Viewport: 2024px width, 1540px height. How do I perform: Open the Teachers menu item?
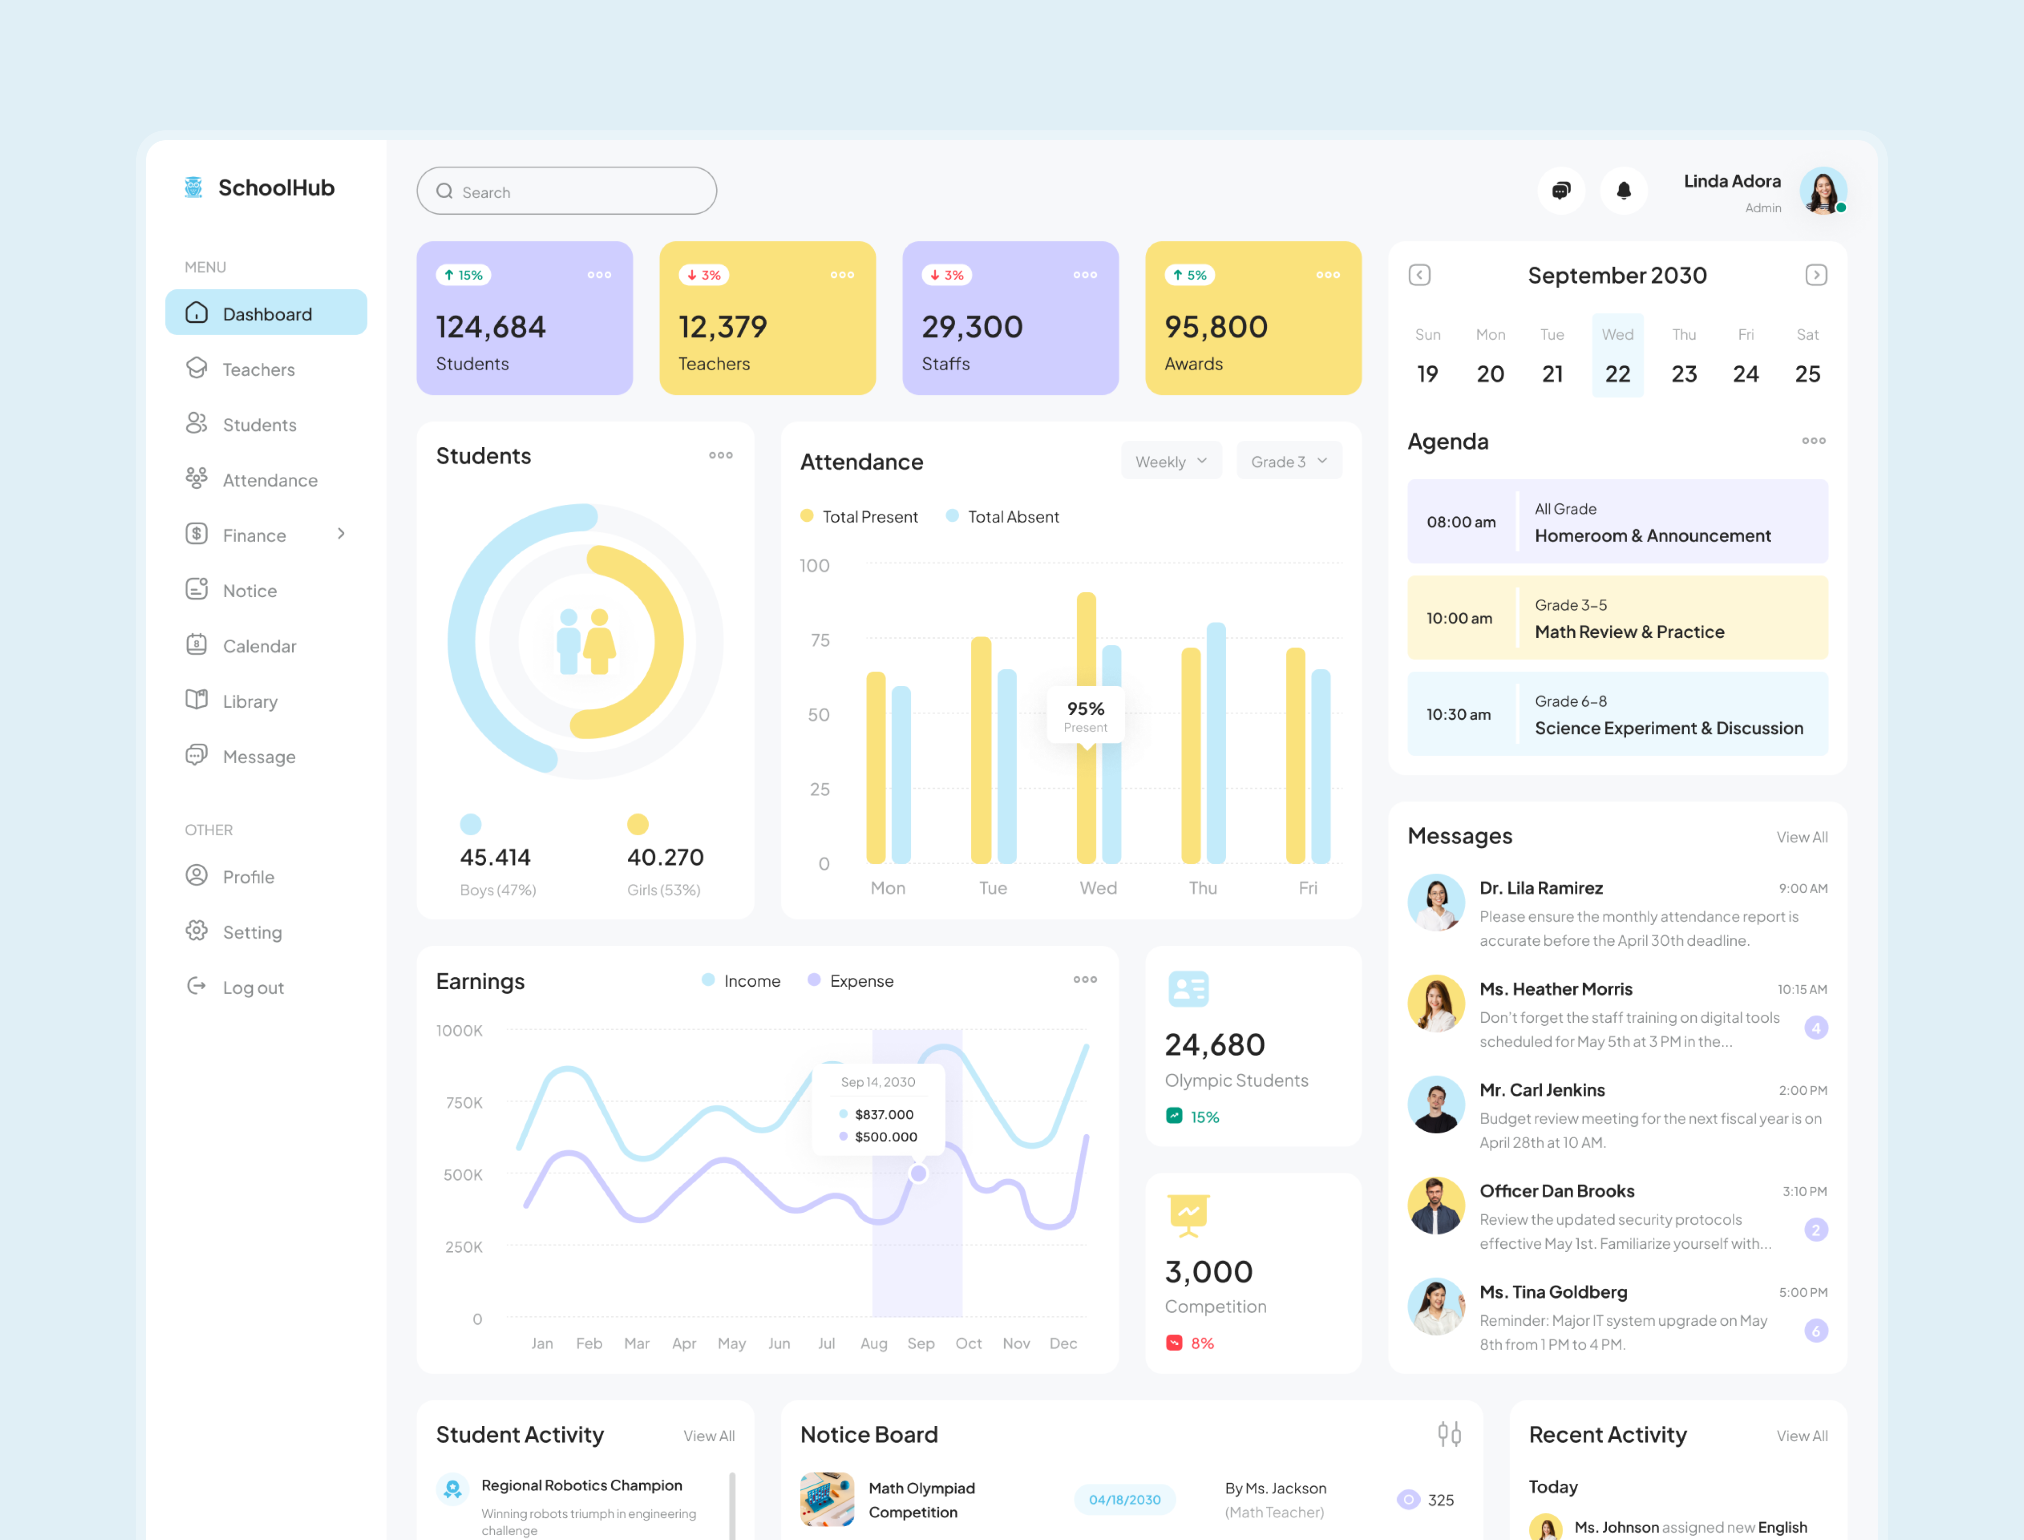pyautogui.click(x=259, y=369)
